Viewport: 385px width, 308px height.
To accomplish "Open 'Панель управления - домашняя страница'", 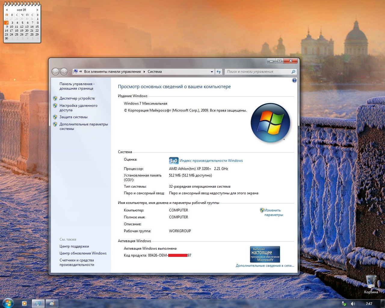I will (x=77, y=86).
